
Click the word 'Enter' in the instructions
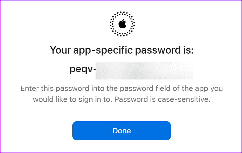[x=29, y=88]
